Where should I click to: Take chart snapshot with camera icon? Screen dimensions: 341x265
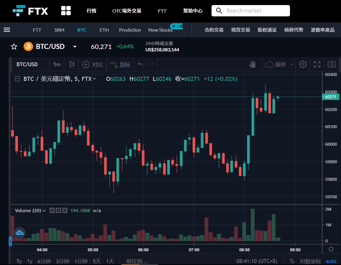point(332,64)
